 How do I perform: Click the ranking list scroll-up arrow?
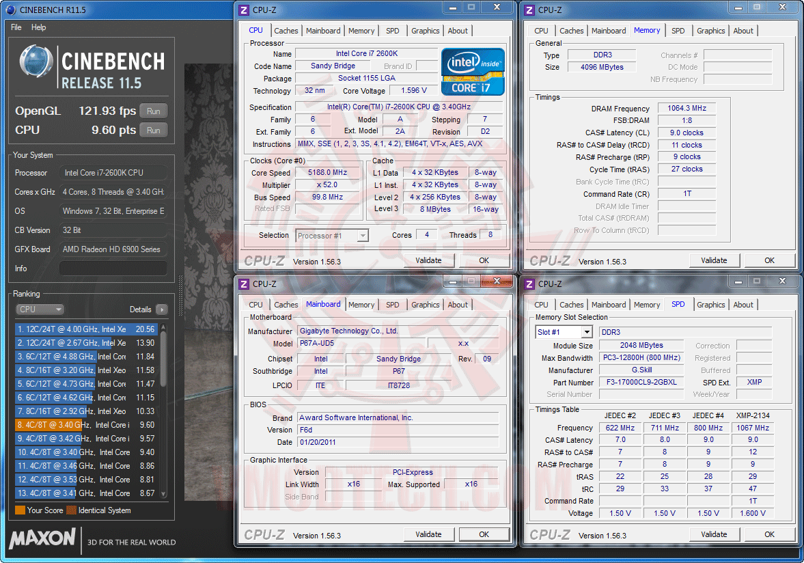[163, 327]
